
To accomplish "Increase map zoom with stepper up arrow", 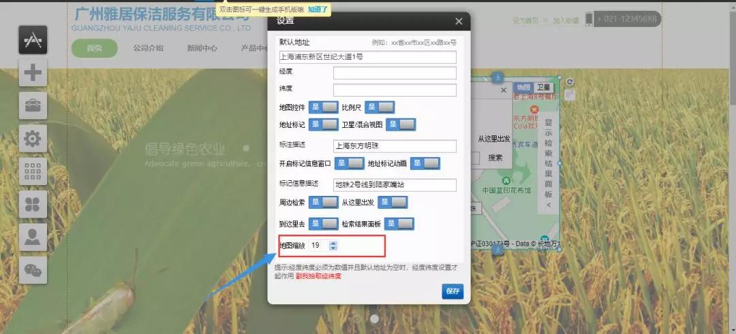I will click(x=333, y=243).
